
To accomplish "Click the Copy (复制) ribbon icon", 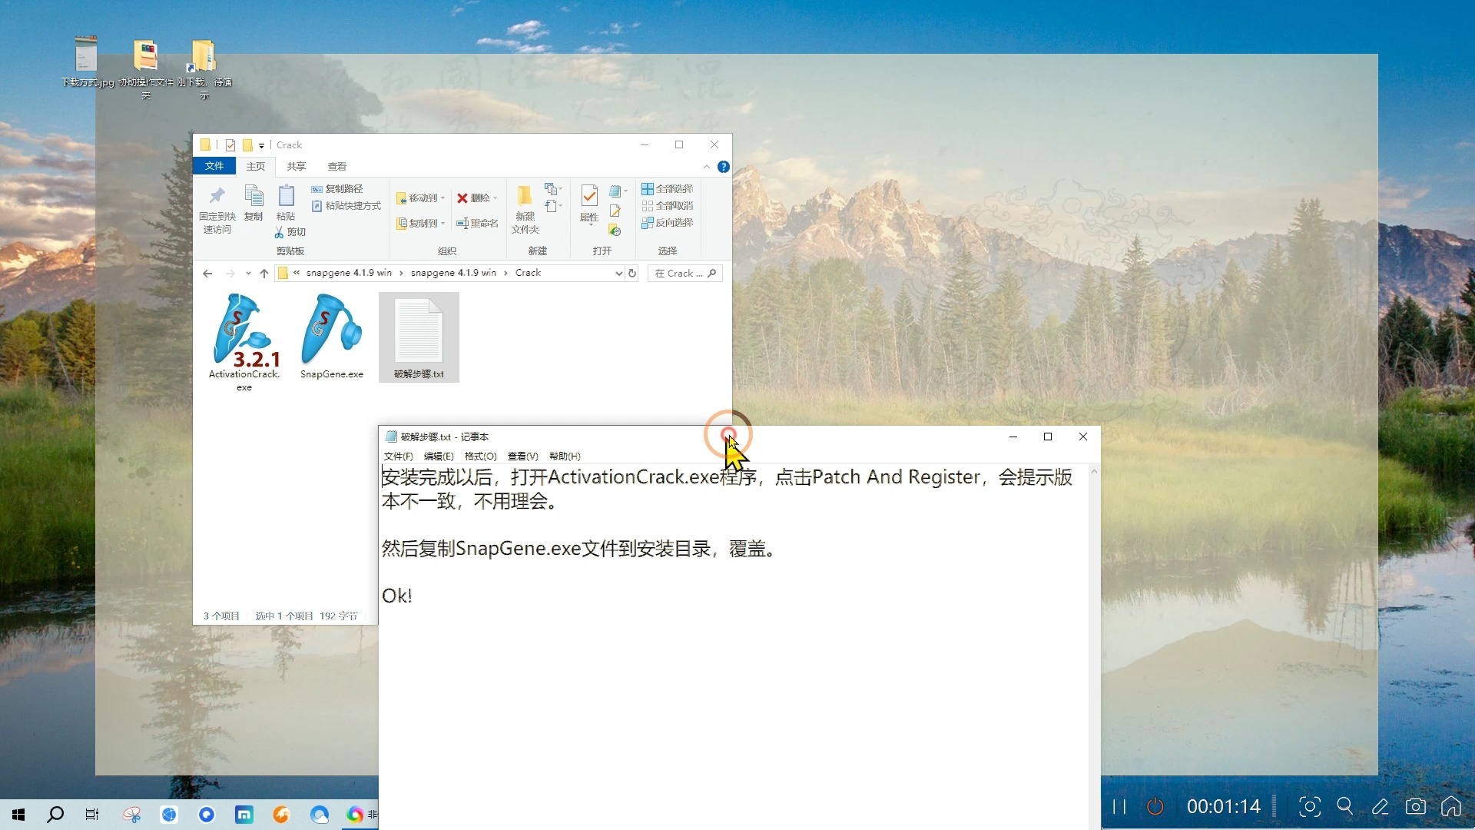I will [x=254, y=203].
